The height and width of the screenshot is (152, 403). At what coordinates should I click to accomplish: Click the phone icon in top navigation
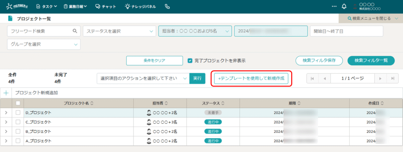pos(167,7)
